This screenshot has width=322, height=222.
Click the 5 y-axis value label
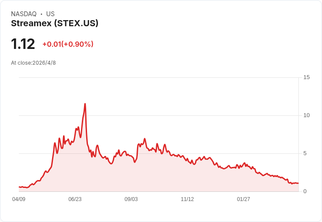click(305, 153)
